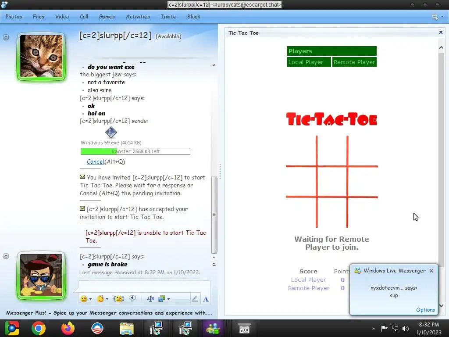Image resolution: width=449 pixels, height=337 pixels.
Task: Click the file transfer progress bar
Action: (x=135, y=151)
